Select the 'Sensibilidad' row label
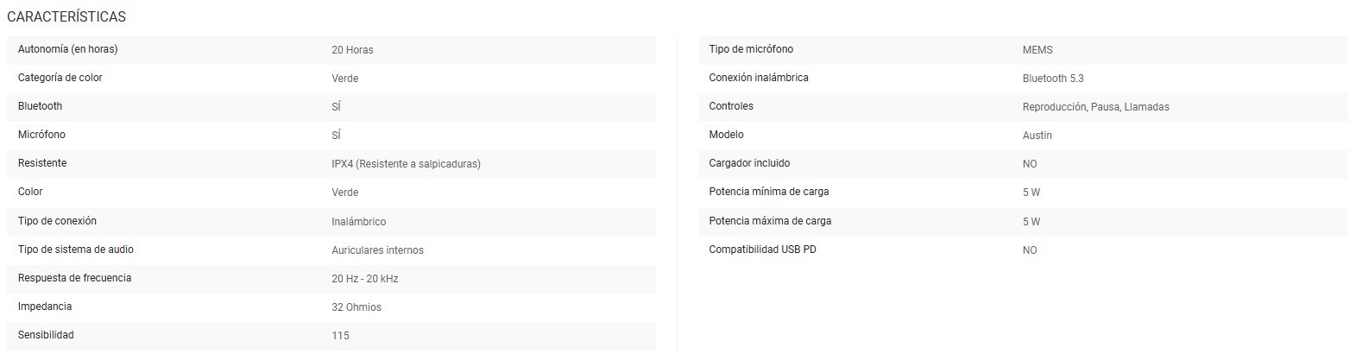The width and height of the screenshot is (1356, 354). [x=46, y=335]
